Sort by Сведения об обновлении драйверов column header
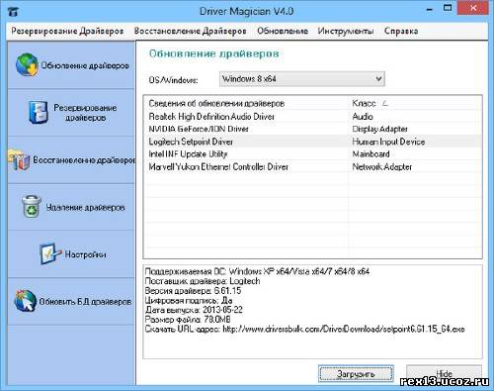Screen dimensions: 494x391 (216, 103)
